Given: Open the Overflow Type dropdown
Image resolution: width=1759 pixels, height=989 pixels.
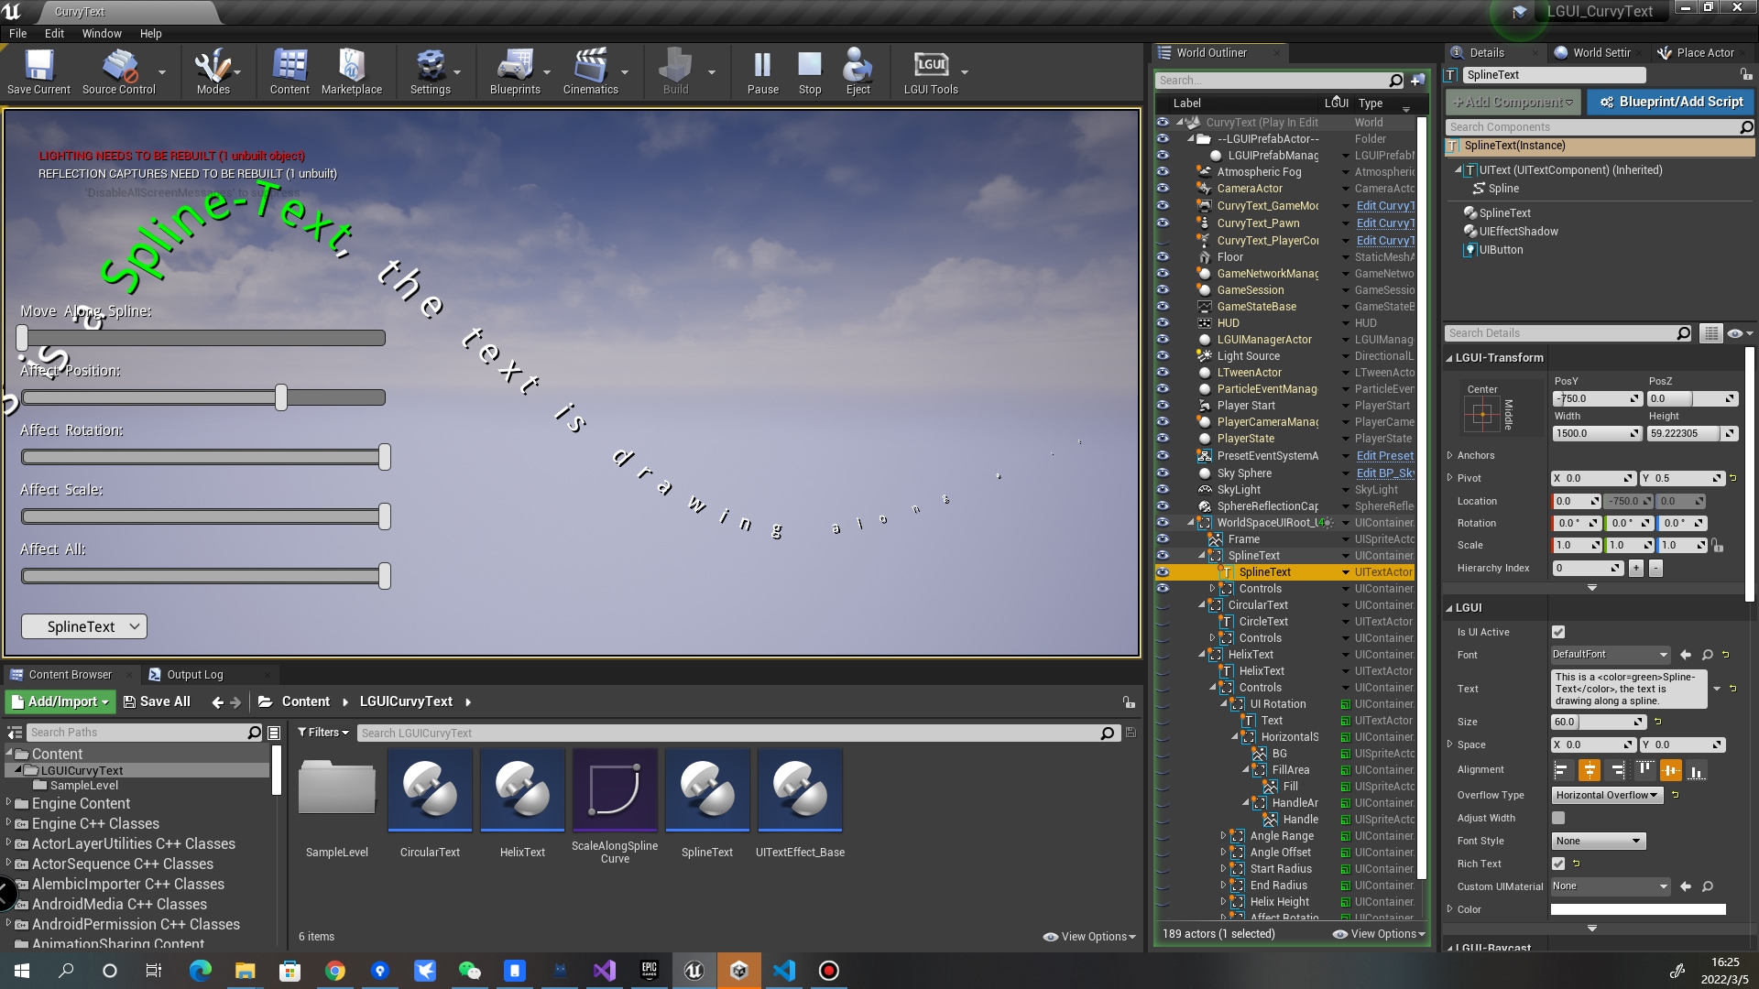Looking at the screenshot, I should (1606, 795).
